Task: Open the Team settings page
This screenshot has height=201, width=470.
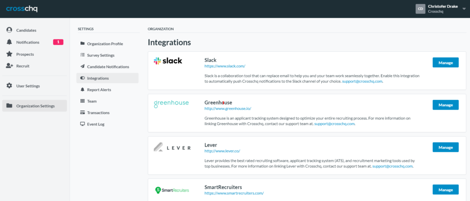Action: coord(91,101)
